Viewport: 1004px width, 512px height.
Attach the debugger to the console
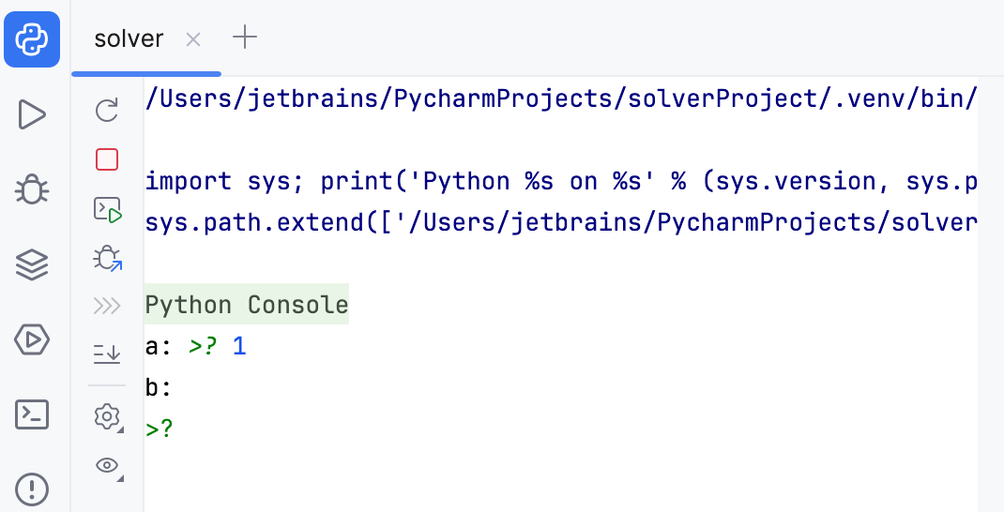107,258
